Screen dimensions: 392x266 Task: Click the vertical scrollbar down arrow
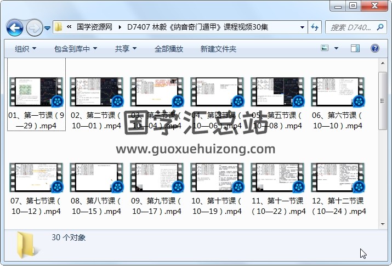tap(383, 223)
